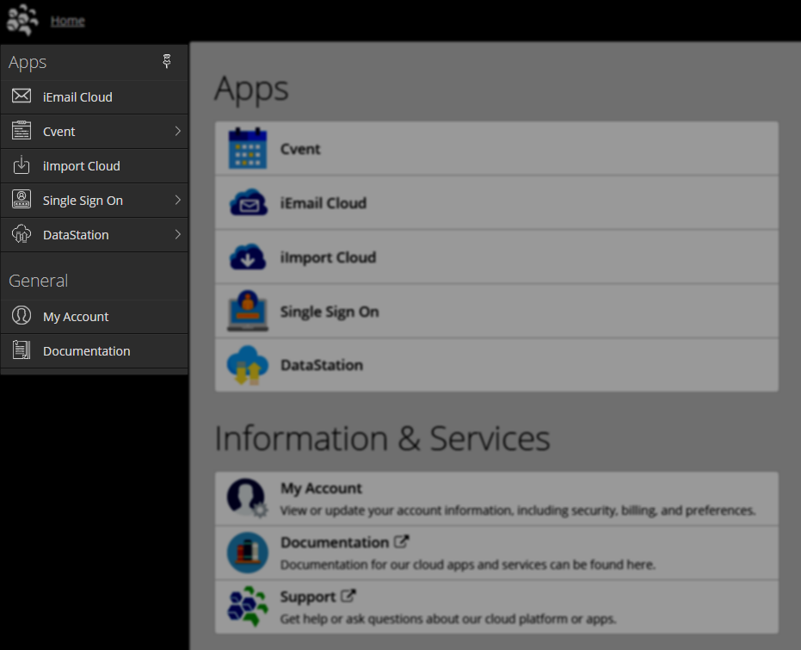Click the Documentation page icon in sidebar

click(22, 350)
